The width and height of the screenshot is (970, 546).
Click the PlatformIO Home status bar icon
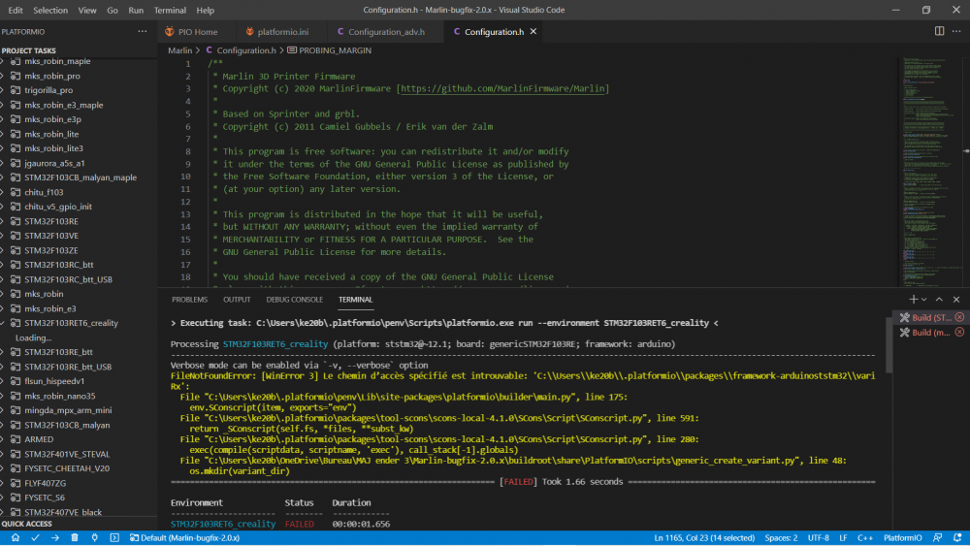click(16, 538)
